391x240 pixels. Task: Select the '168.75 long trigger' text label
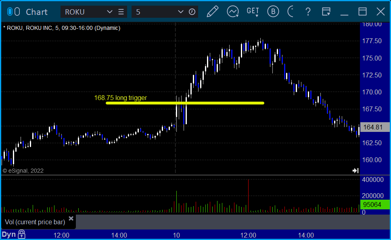point(120,98)
